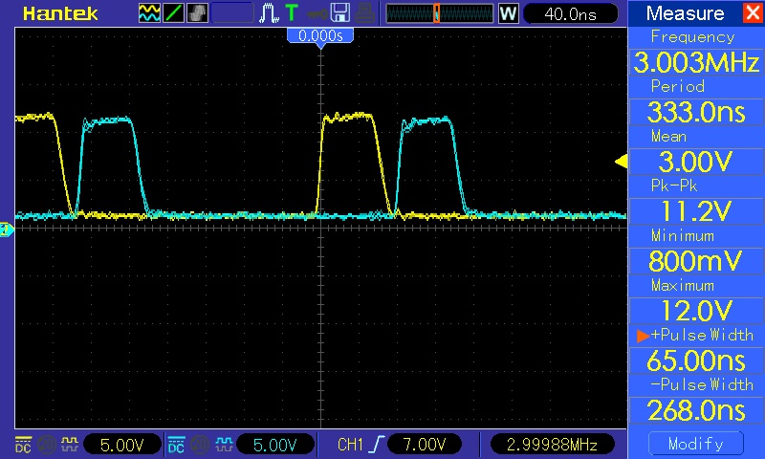Click the floppy disk save icon
Viewport: 765px width, 459px height.
coord(340,13)
